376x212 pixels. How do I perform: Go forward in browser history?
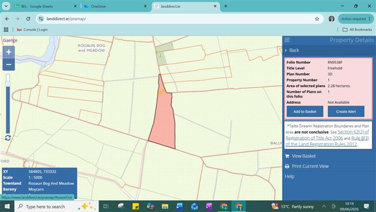(17, 19)
